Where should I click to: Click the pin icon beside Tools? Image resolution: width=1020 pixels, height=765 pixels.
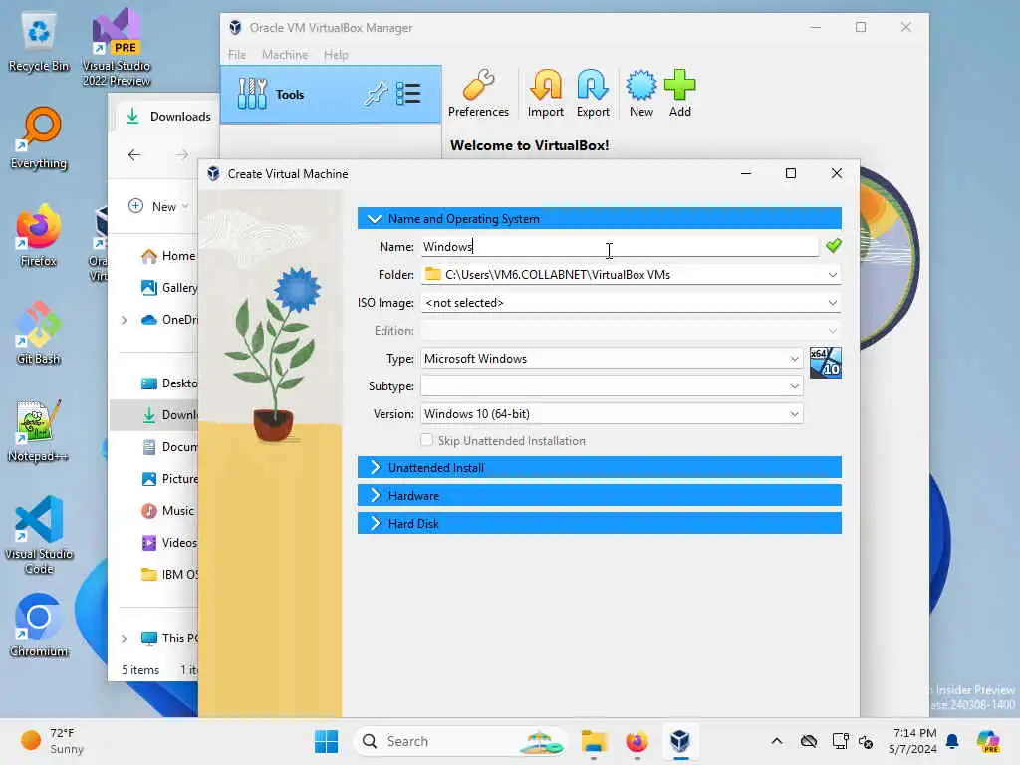click(376, 95)
